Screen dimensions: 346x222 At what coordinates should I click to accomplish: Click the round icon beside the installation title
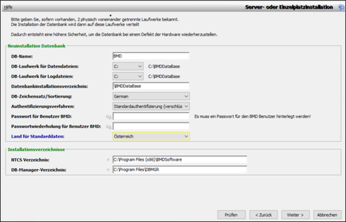(341, 7)
